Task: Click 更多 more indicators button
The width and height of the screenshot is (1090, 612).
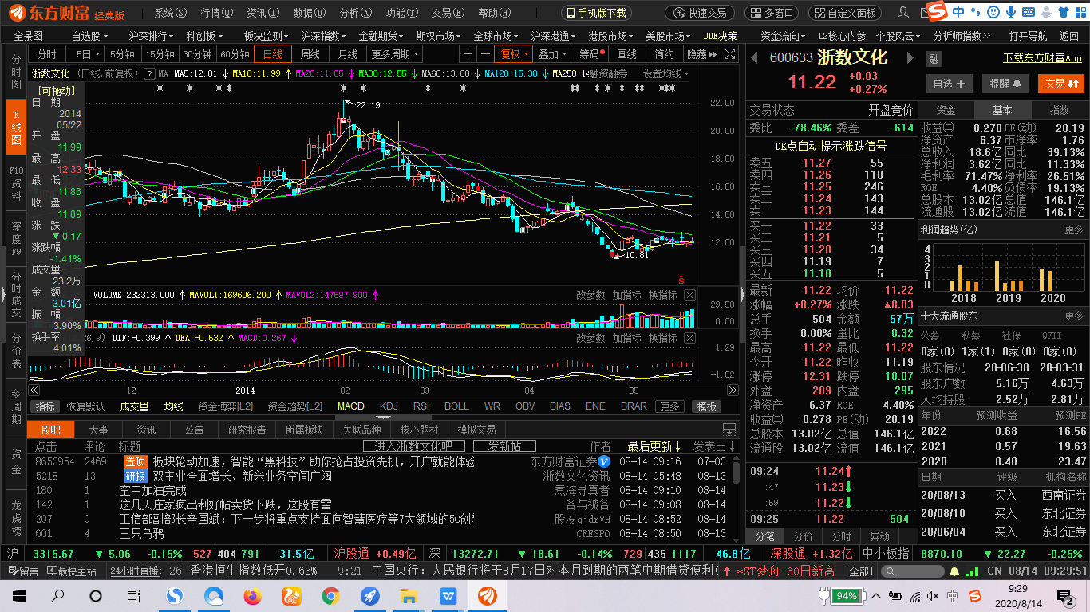Action: click(x=669, y=406)
